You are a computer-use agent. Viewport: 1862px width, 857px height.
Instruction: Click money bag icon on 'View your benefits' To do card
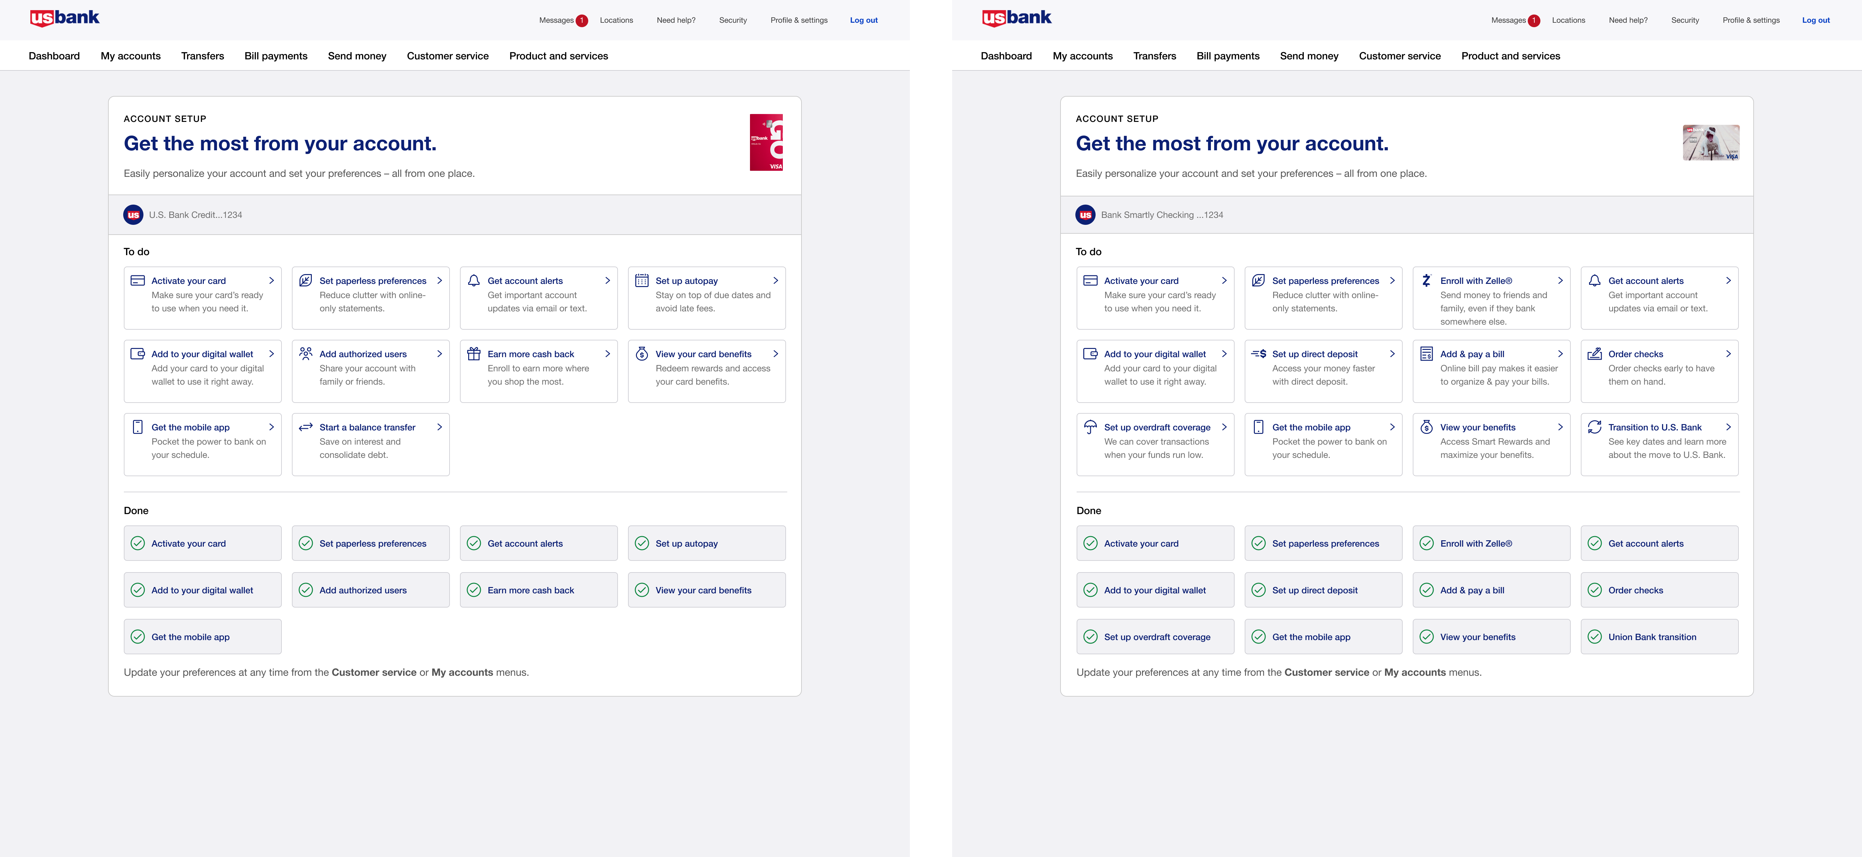1426,427
